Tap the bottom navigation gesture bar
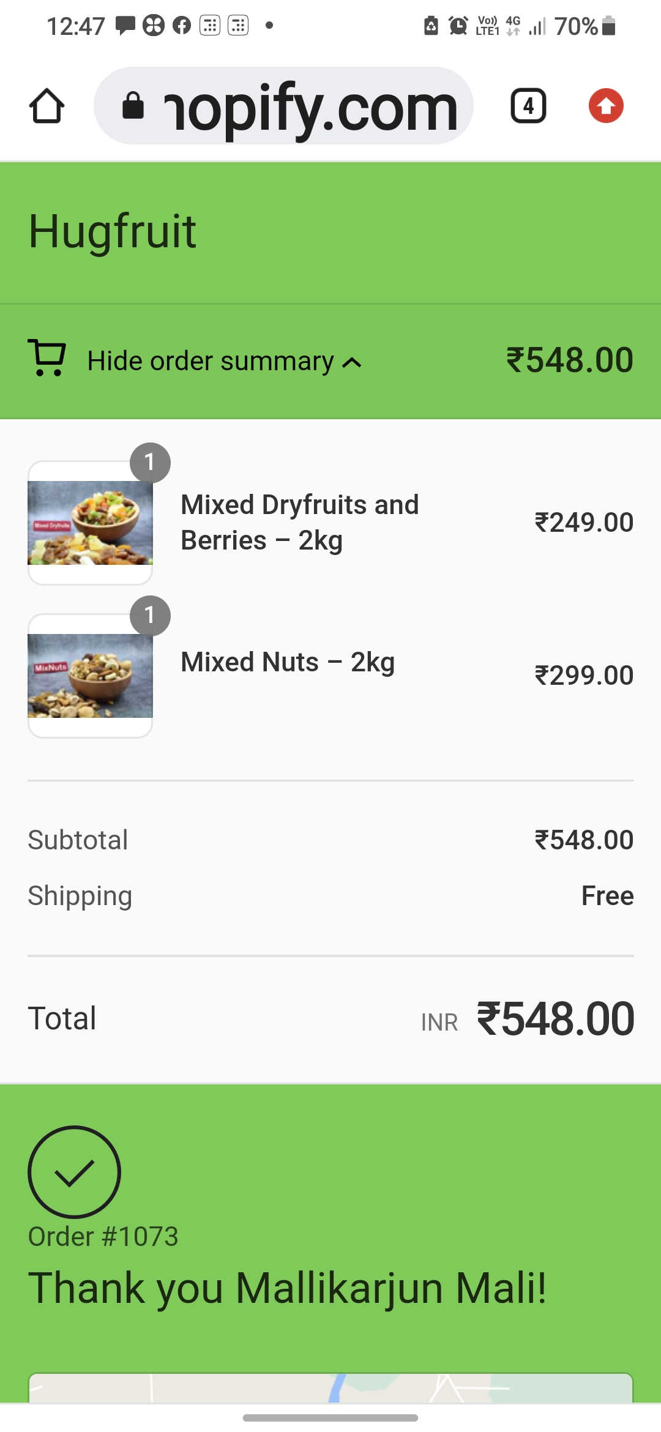 coord(330,1417)
